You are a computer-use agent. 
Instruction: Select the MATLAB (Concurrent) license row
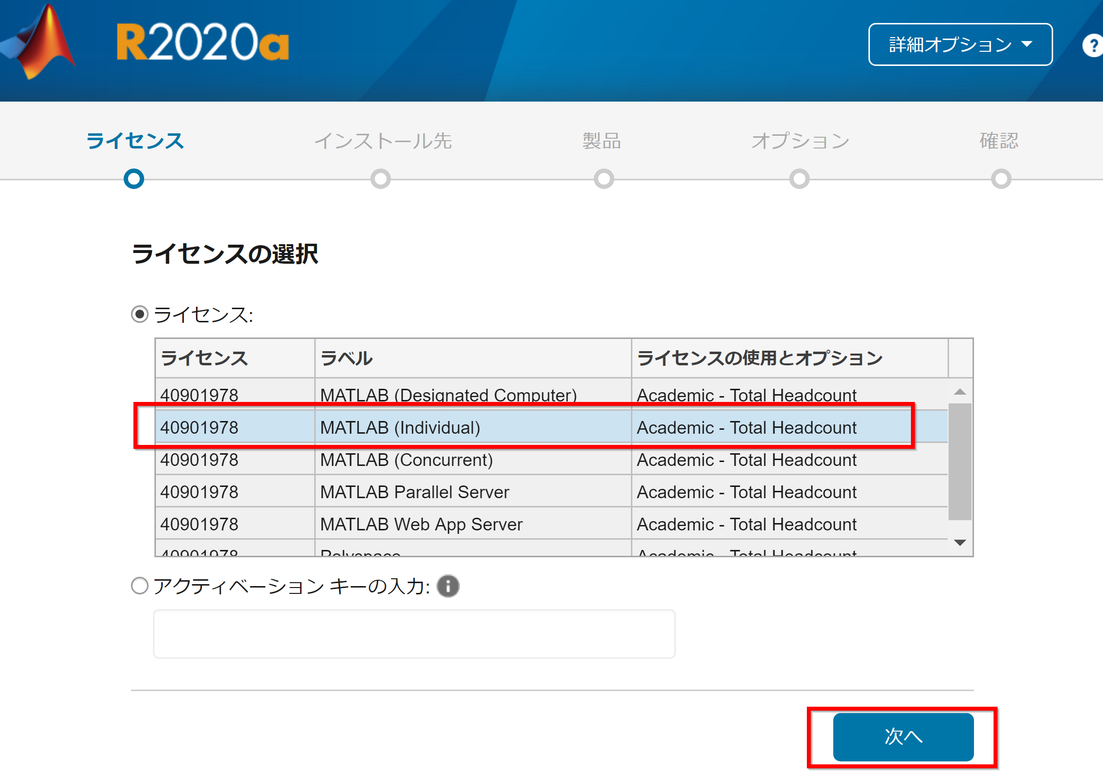click(552, 459)
